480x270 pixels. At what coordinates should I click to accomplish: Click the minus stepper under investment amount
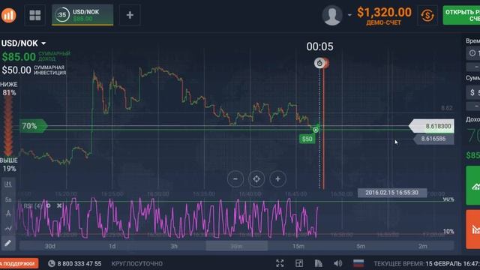click(x=473, y=106)
